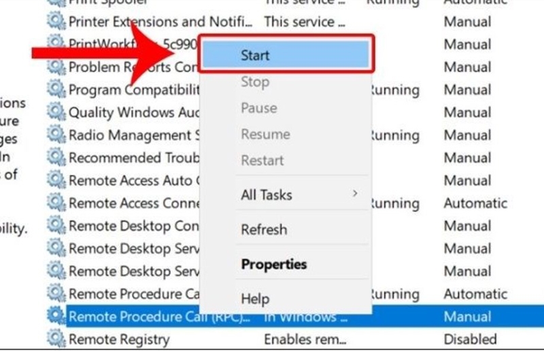Click the gear icon beside Printer Extensions and Notifi...
544x351 pixels.
56,21
